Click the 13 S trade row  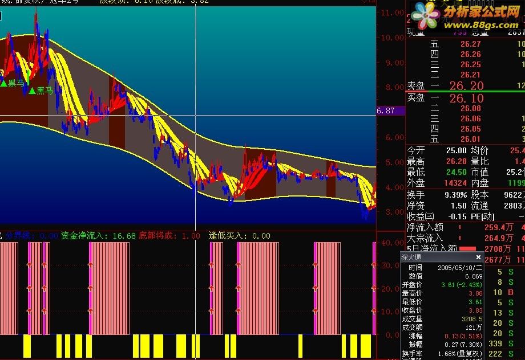coord(503,313)
